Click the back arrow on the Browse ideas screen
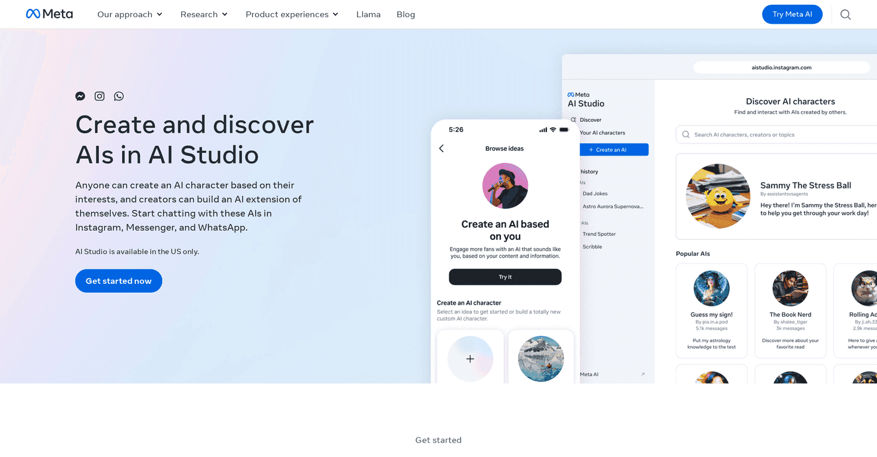The height and width of the screenshot is (457, 877). (441, 148)
